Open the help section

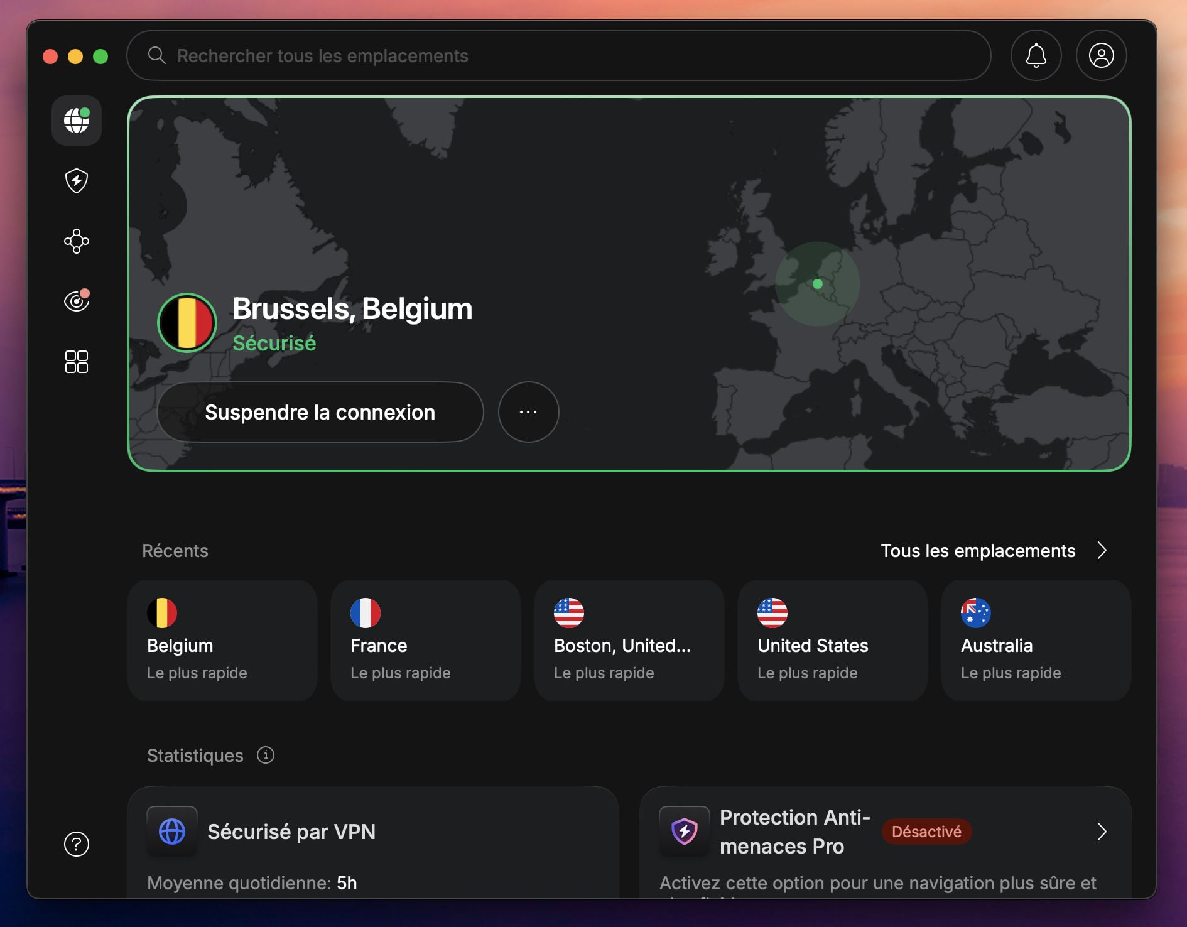[x=76, y=844]
